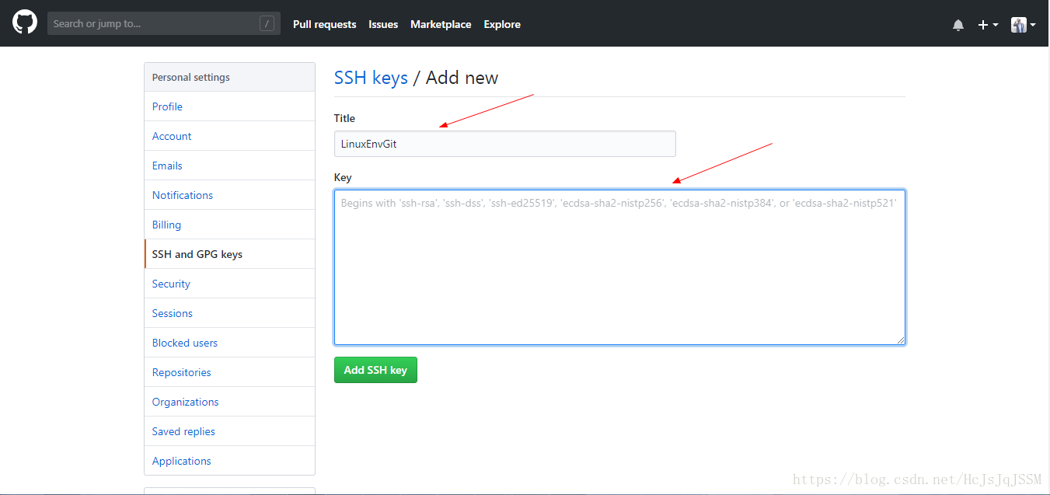This screenshot has height=495, width=1050.
Task: Expand the plus create-new dropdown
Action: (x=988, y=25)
